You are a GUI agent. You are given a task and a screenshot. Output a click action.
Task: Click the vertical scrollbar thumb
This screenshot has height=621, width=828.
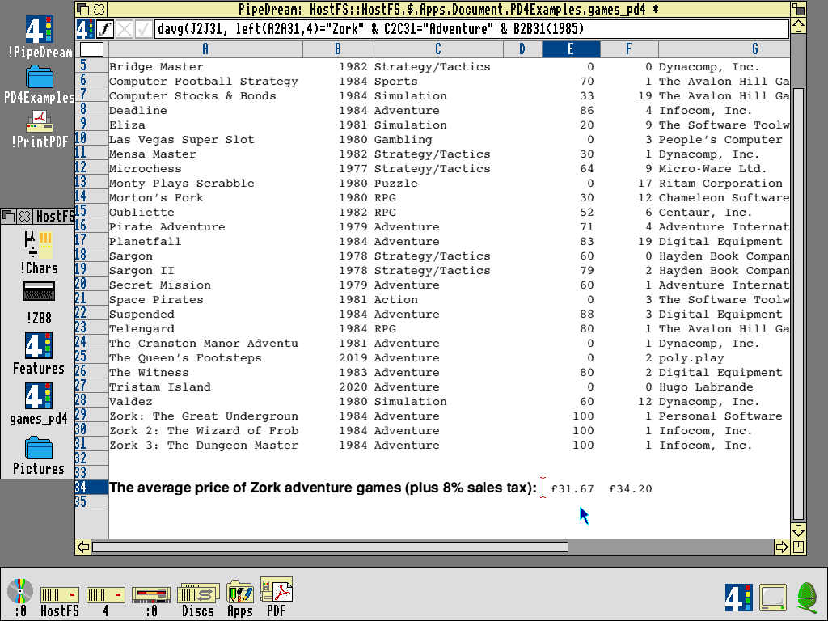pyautogui.click(x=798, y=304)
